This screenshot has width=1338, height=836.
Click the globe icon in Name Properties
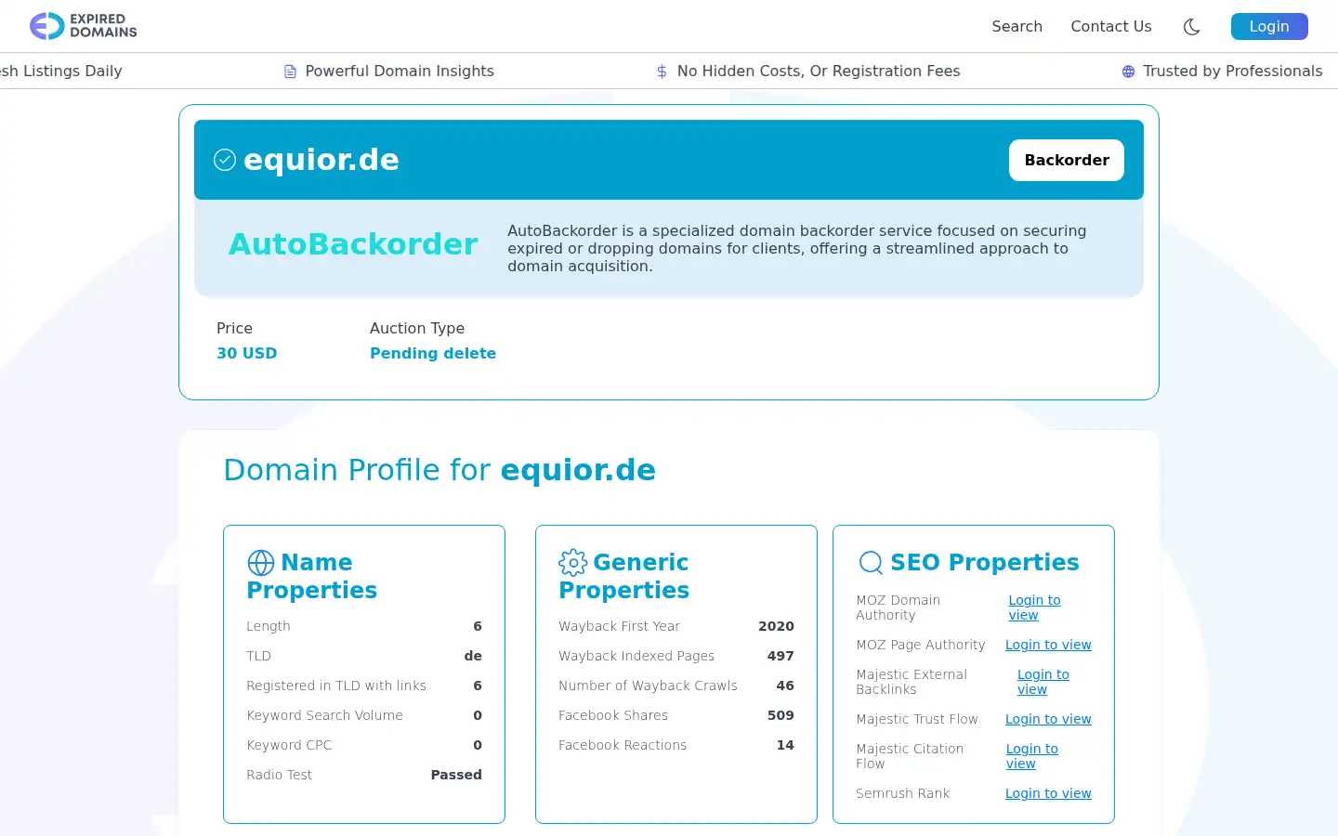[261, 563]
